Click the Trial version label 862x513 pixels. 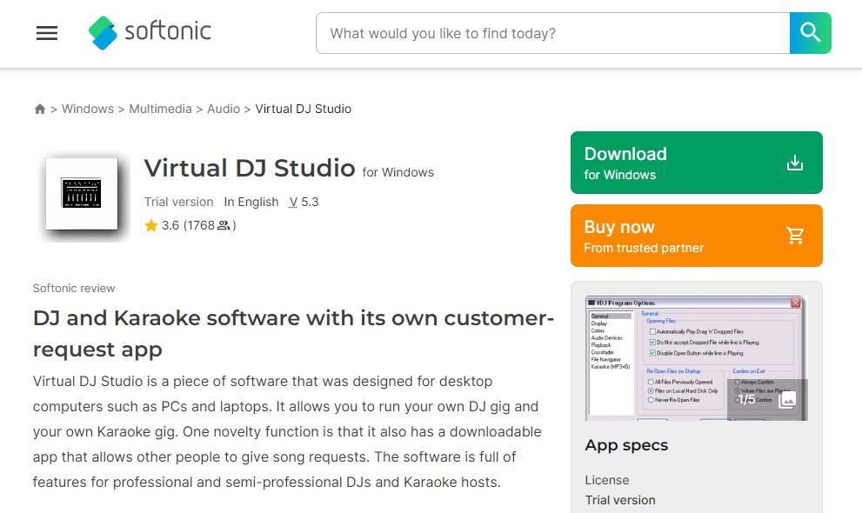point(178,202)
